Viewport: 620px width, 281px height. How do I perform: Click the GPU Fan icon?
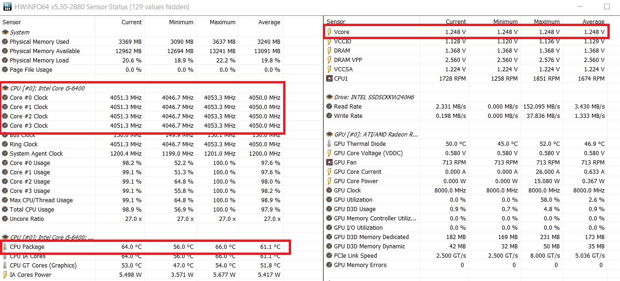coord(329,162)
